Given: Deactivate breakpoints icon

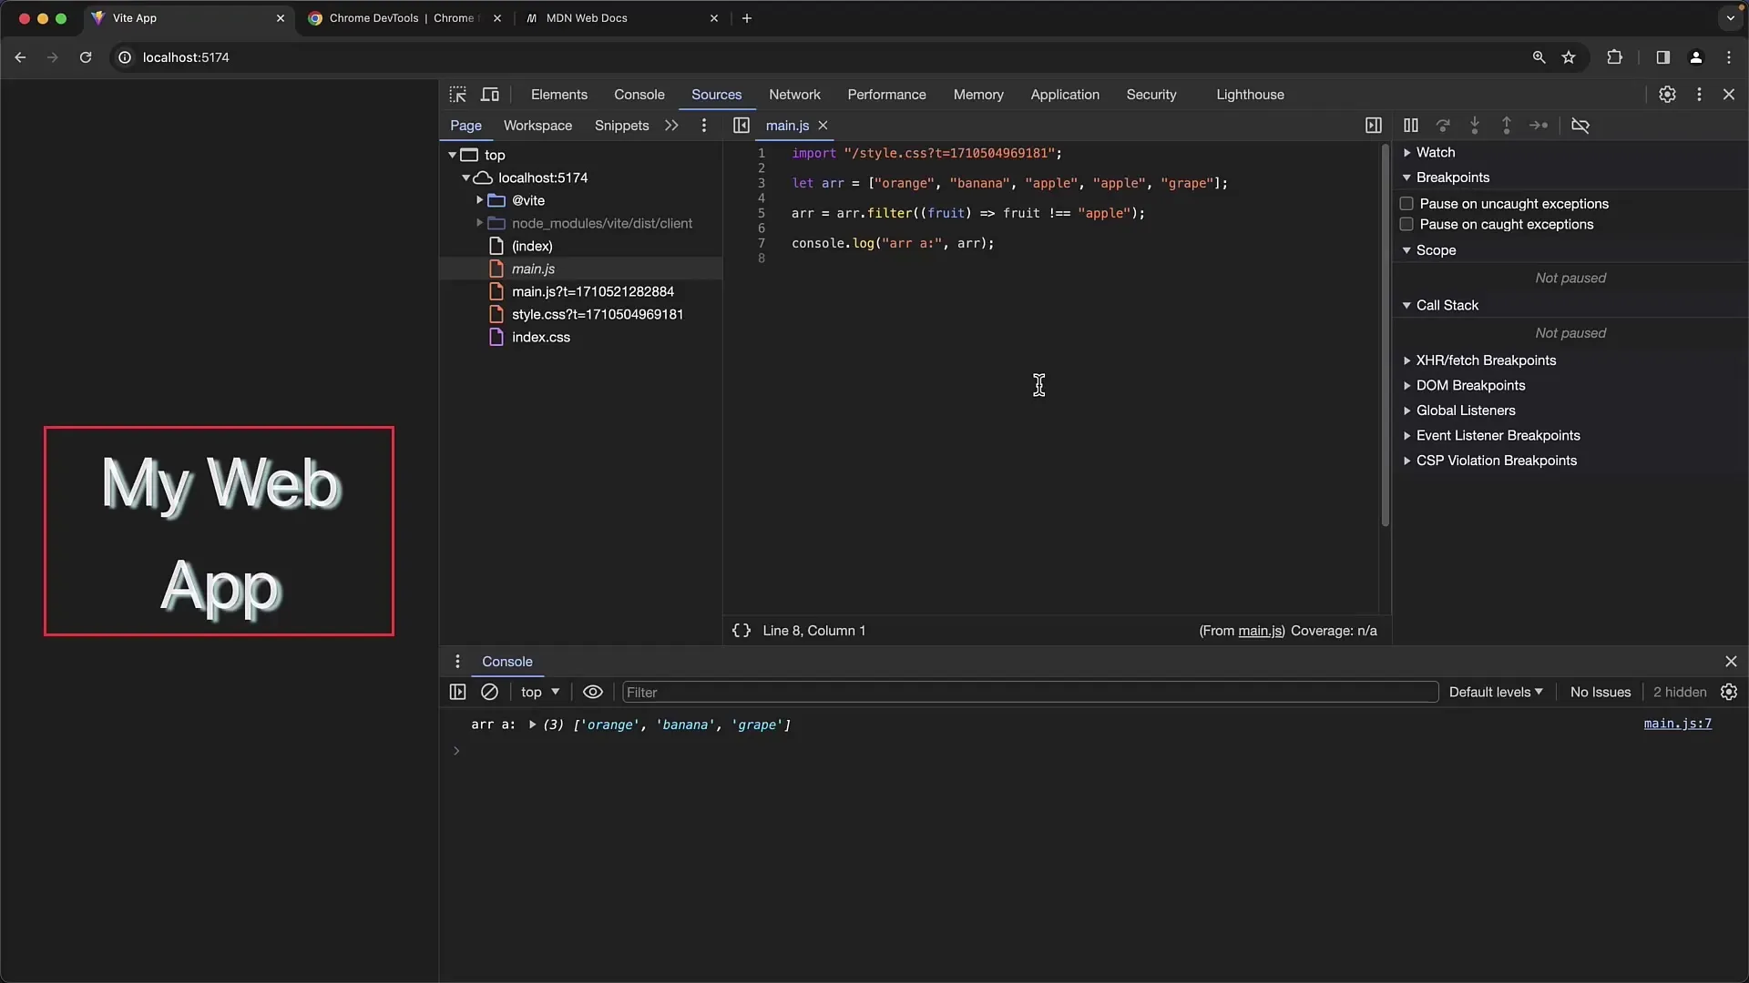Looking at the screenshot, I should [1580, 126].
